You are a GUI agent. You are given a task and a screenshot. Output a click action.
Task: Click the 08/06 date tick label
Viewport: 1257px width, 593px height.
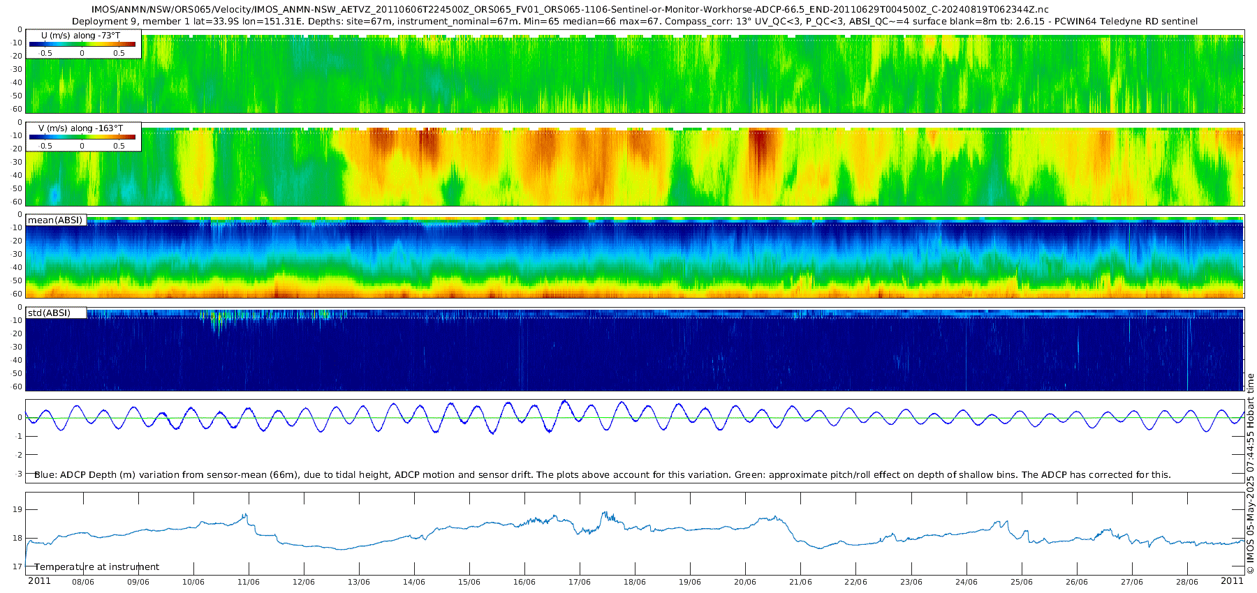pos(83,582)
